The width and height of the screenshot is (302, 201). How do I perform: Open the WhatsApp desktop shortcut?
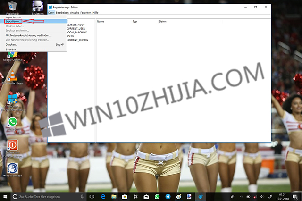pyautogui.click(x=12, y=124)
